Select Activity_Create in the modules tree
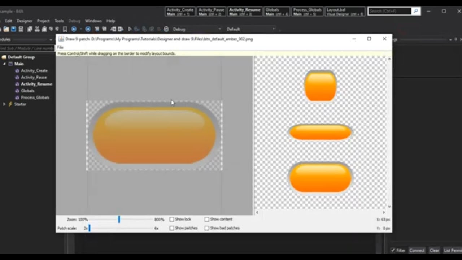The height and width of the screenshot is (260, 462). click(x=34, y=71)
